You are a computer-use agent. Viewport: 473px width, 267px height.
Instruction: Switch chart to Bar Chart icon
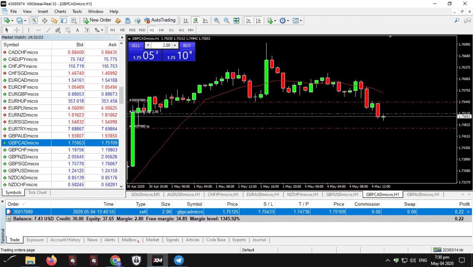[x=186, y=20]
